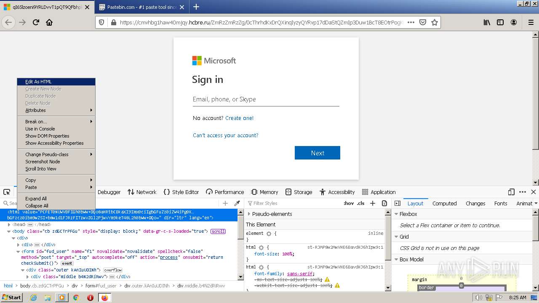The height and width of the screenshot is (303, 539).
Task: Open the Style Editor tab
Action: coord(181,192)
